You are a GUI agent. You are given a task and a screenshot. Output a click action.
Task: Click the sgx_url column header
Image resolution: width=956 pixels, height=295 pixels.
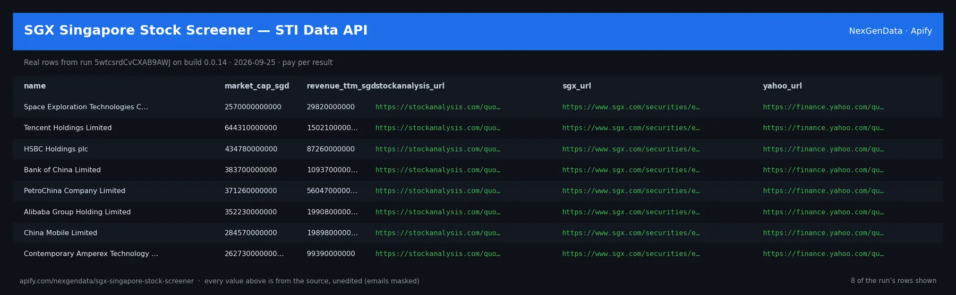pos(576,86)
